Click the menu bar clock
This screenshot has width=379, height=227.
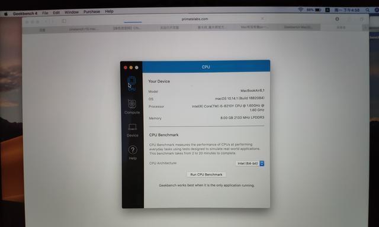[347, 10]
